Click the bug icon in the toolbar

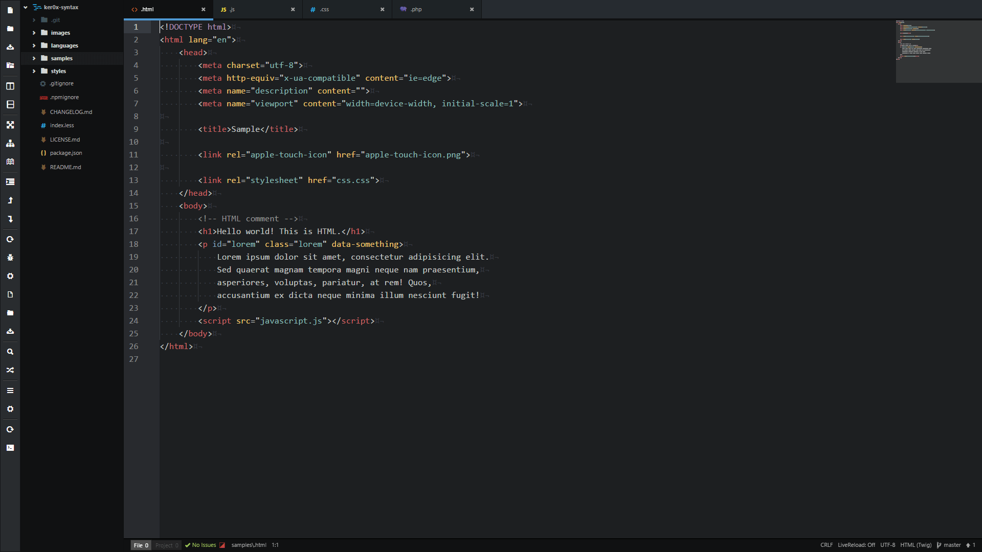(x=10, y=258)
